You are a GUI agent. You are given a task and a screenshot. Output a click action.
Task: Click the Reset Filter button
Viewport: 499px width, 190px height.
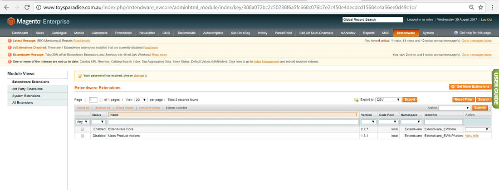tap(463, 100)
